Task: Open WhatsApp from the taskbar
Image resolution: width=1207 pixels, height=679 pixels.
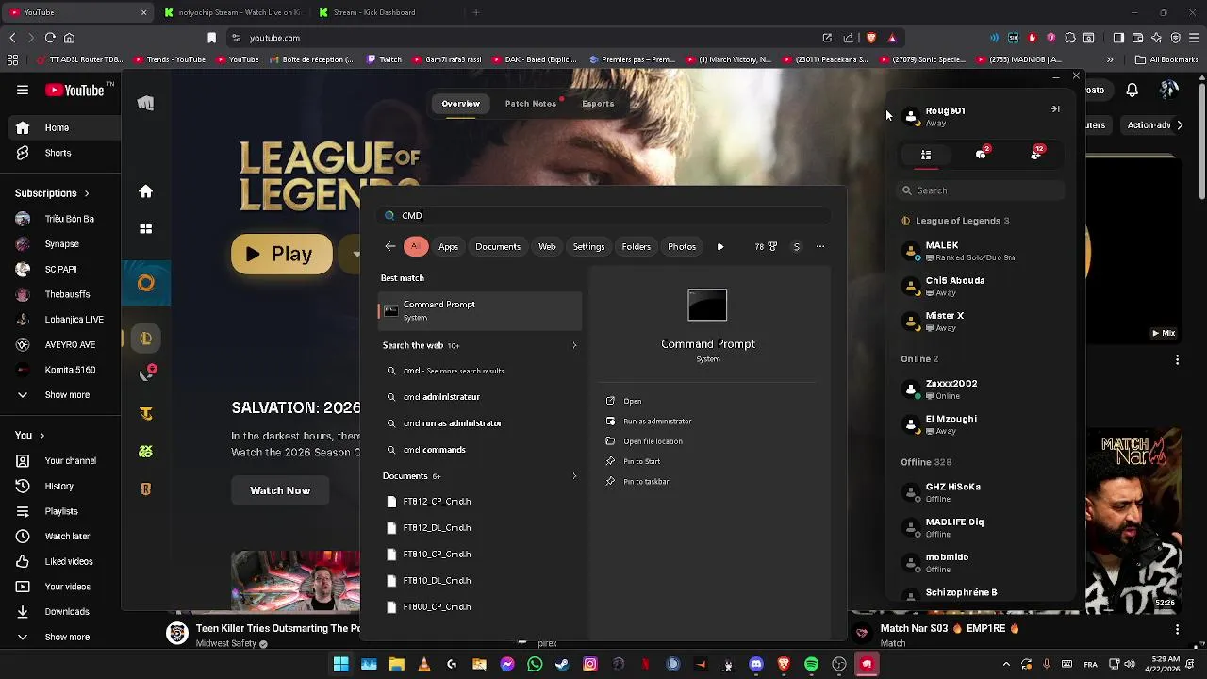Action: click(x=535, y=664)
